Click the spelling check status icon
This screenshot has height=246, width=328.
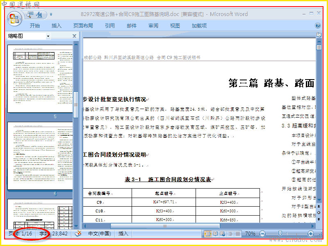[78, 233]
